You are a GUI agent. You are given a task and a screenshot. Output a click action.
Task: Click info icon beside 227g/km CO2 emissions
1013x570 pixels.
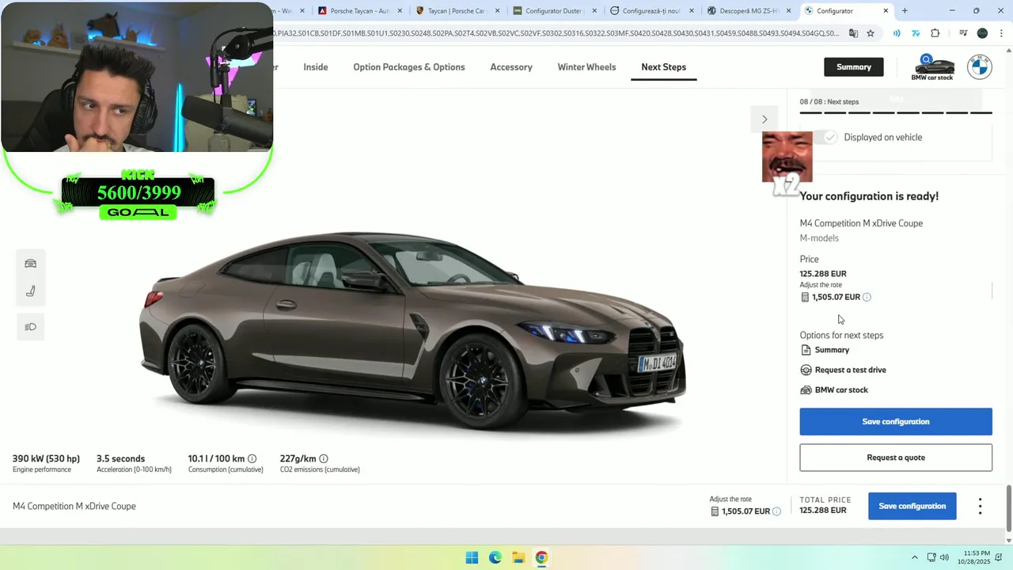click(323, 458)
